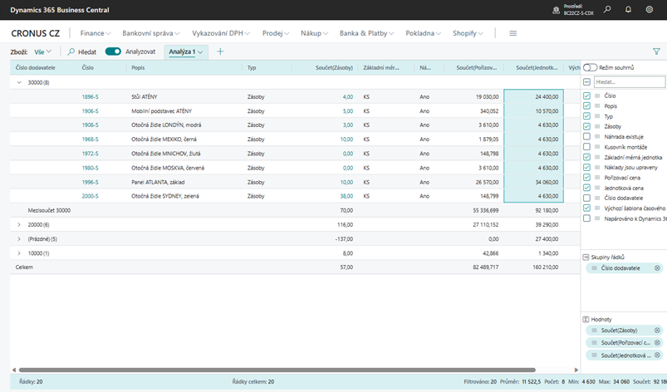Click the filter funnel icon

pyautogui.click(x=657, y=51)
